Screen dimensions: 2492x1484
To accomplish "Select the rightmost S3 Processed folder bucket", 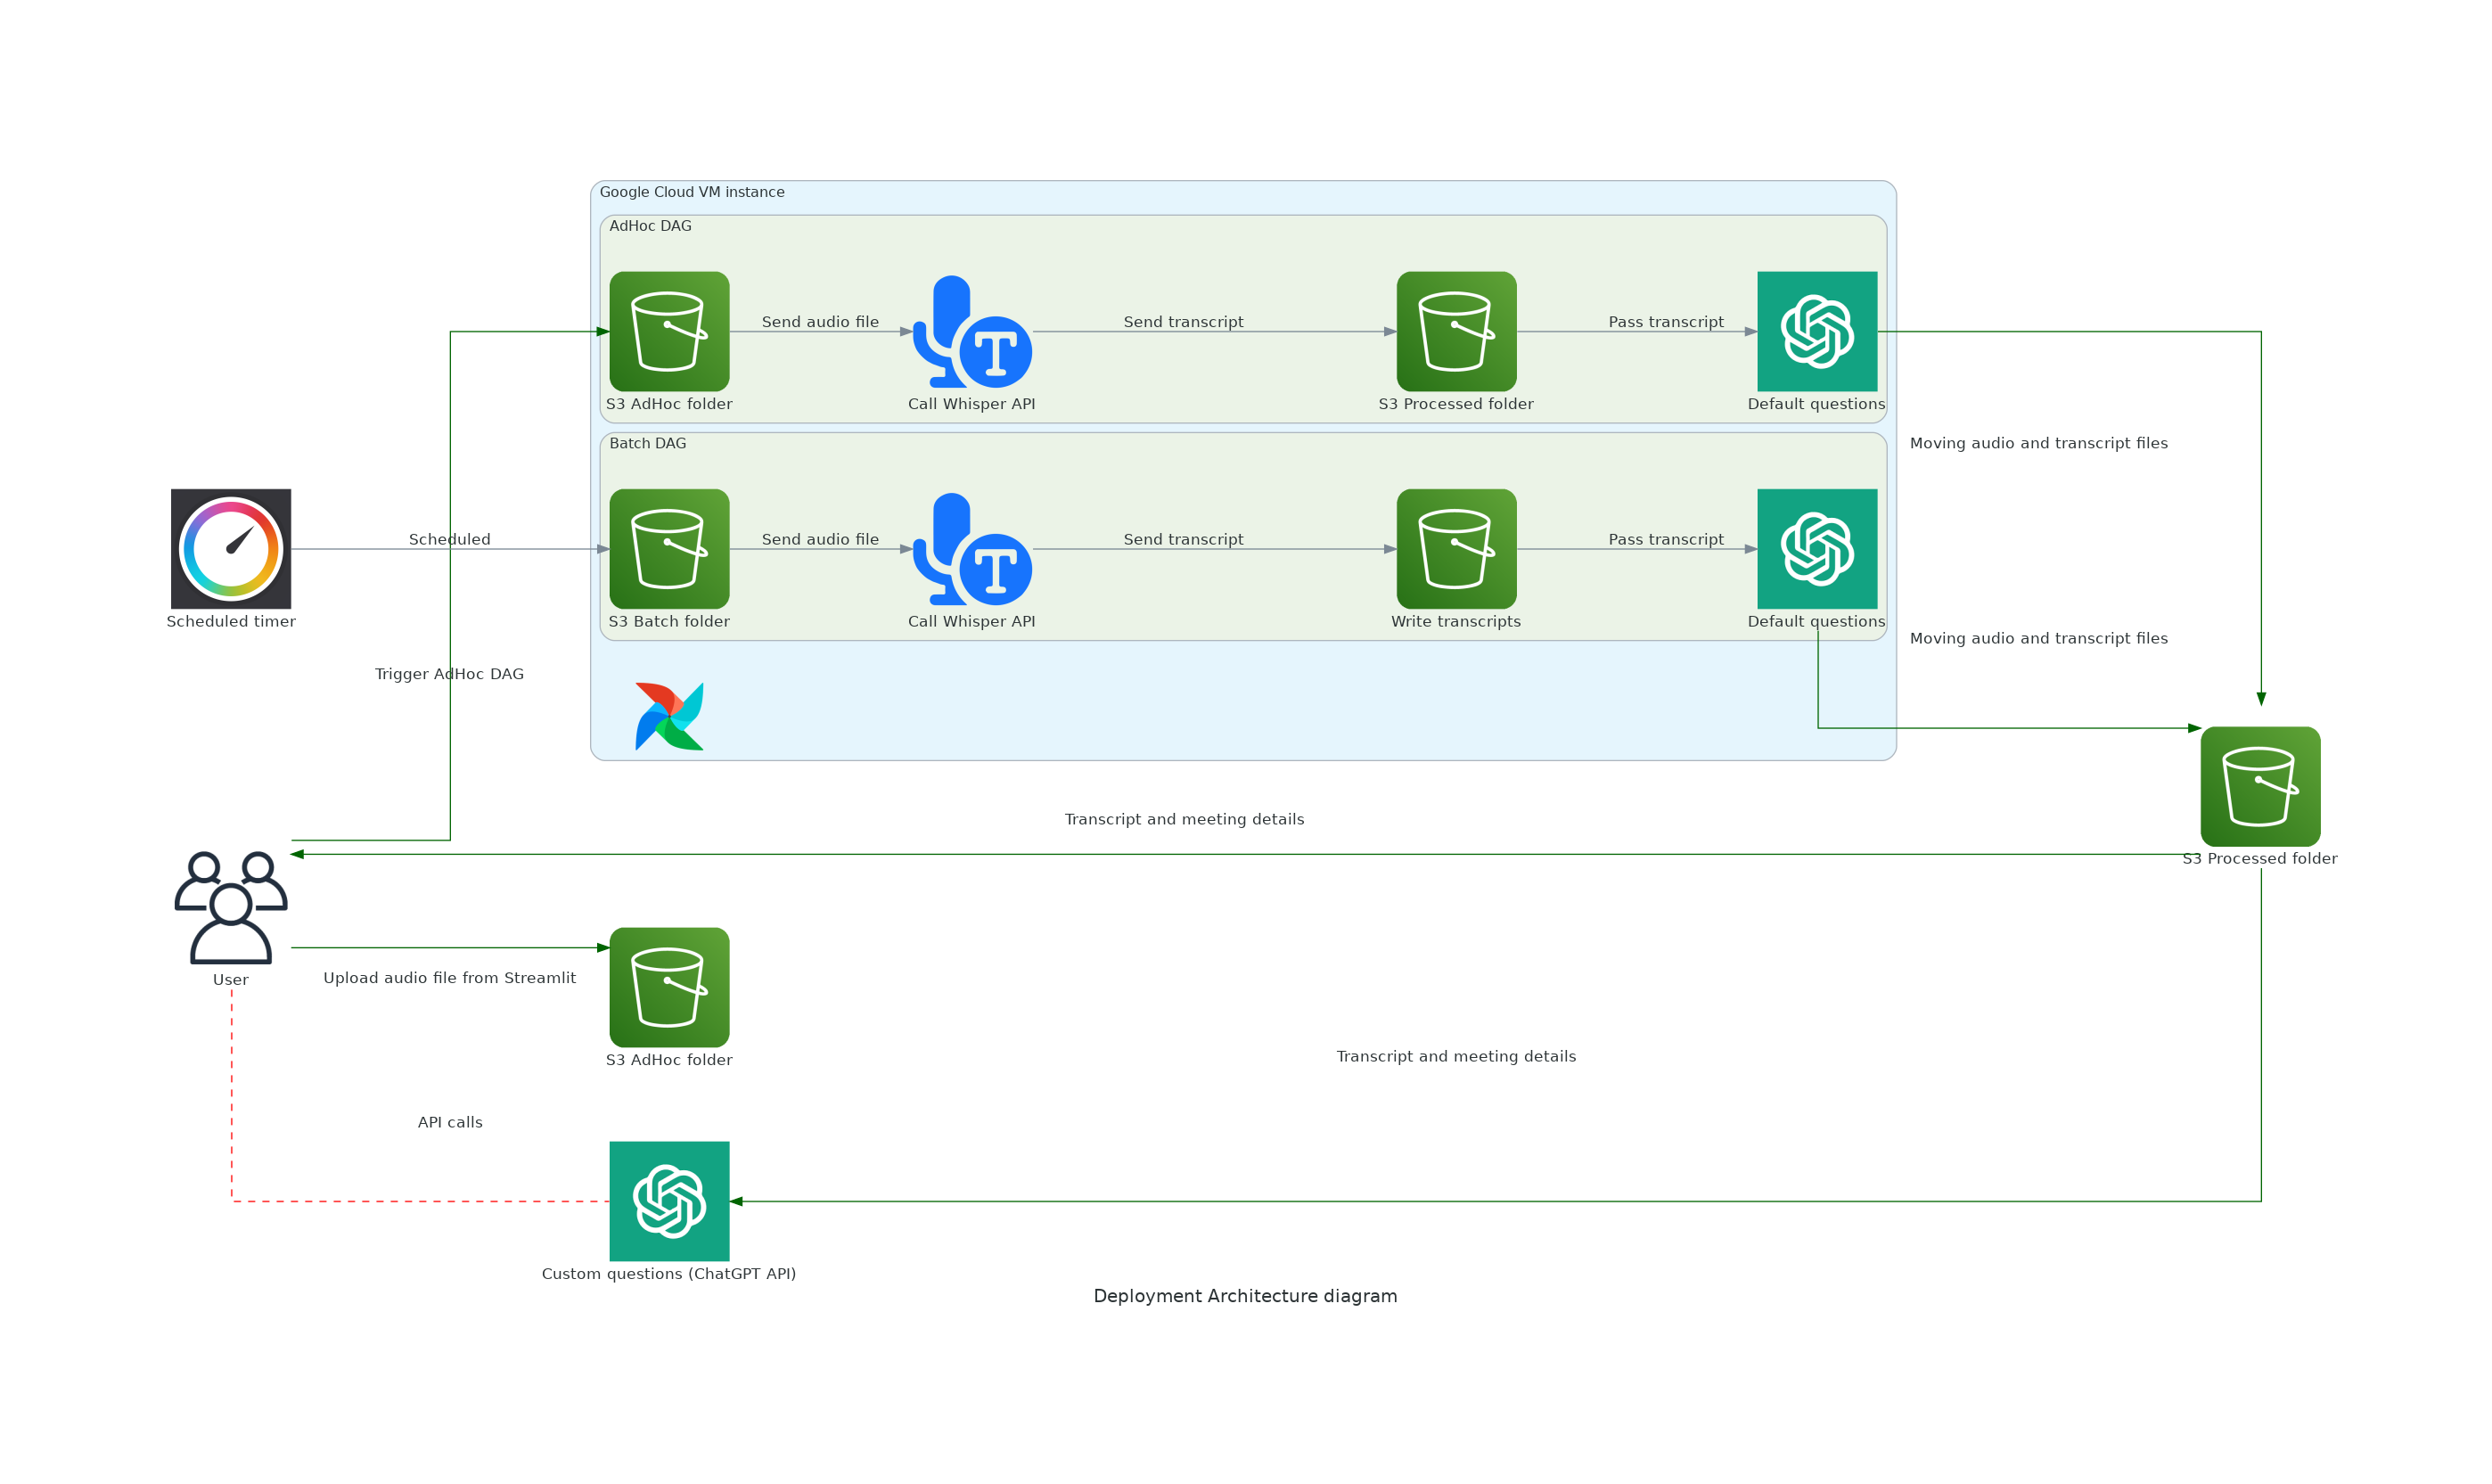I will [2260, 786].
